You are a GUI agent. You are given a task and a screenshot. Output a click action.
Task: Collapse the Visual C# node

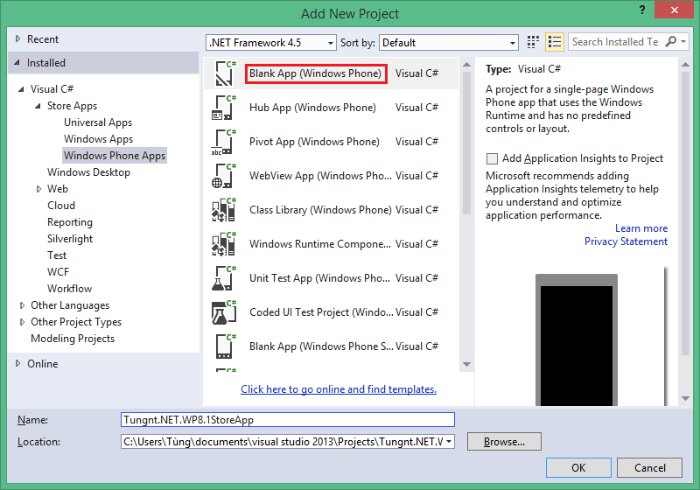pyautogui.click(x=21, y=89)
